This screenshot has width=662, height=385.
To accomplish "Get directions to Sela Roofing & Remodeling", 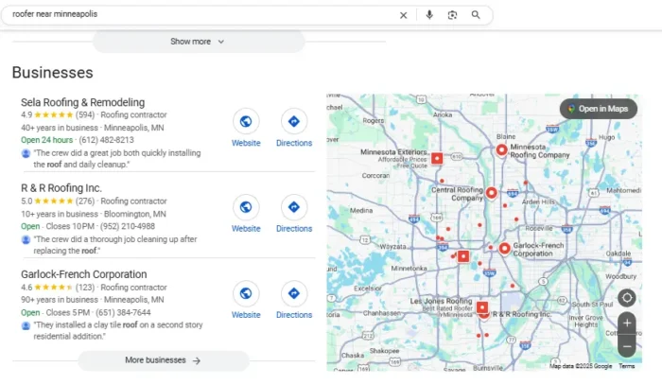I will (294, 123).
